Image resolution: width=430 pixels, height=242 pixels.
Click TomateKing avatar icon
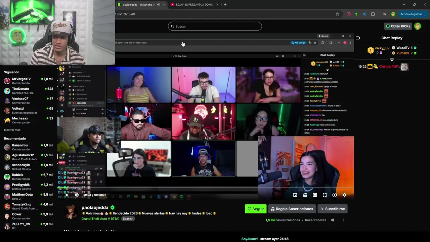(7, 206)
